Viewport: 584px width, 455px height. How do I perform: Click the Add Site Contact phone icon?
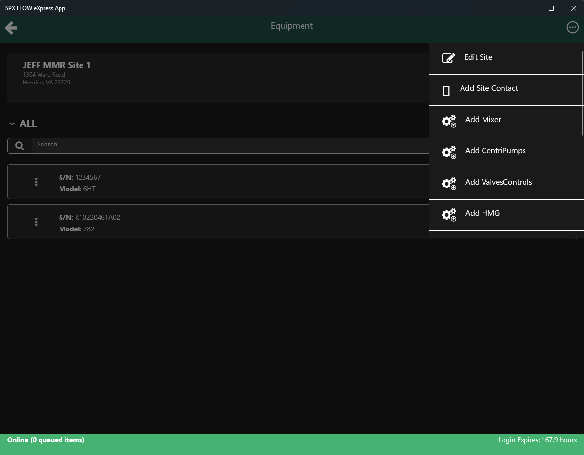pyautogui.click(x=446, y=90)
